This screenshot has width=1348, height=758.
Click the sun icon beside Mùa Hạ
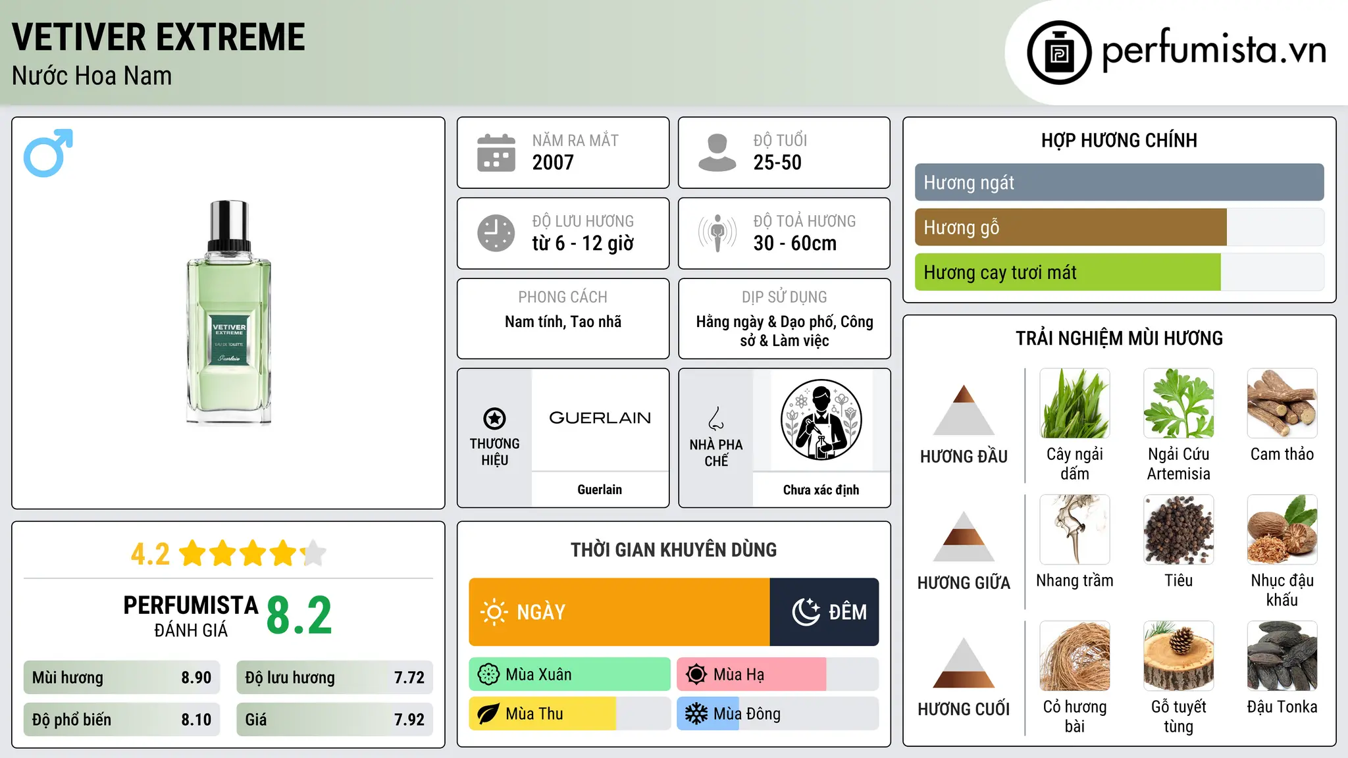[696, 674]
